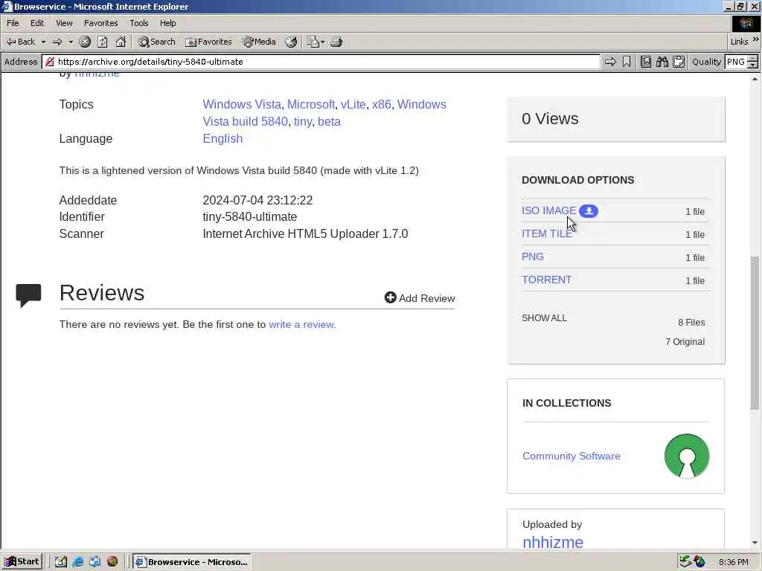Click the green Community Software logo
This screenshot has width=762, height=571.
pos(687,456)
